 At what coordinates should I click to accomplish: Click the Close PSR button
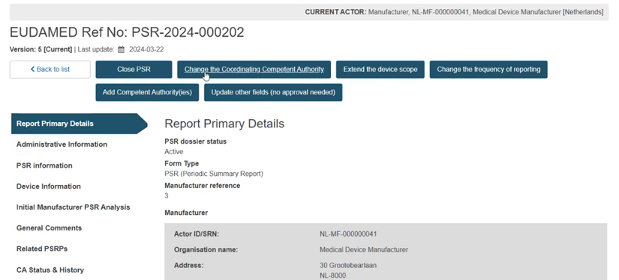[x=134, y=70]
